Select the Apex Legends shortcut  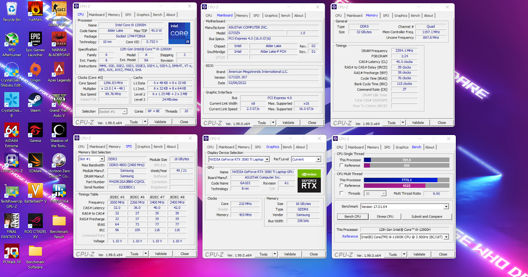click(x=59, y=72)
